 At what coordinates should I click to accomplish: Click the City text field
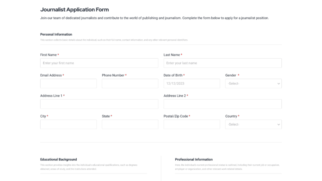pyautogui.click(x=68, y=124)
